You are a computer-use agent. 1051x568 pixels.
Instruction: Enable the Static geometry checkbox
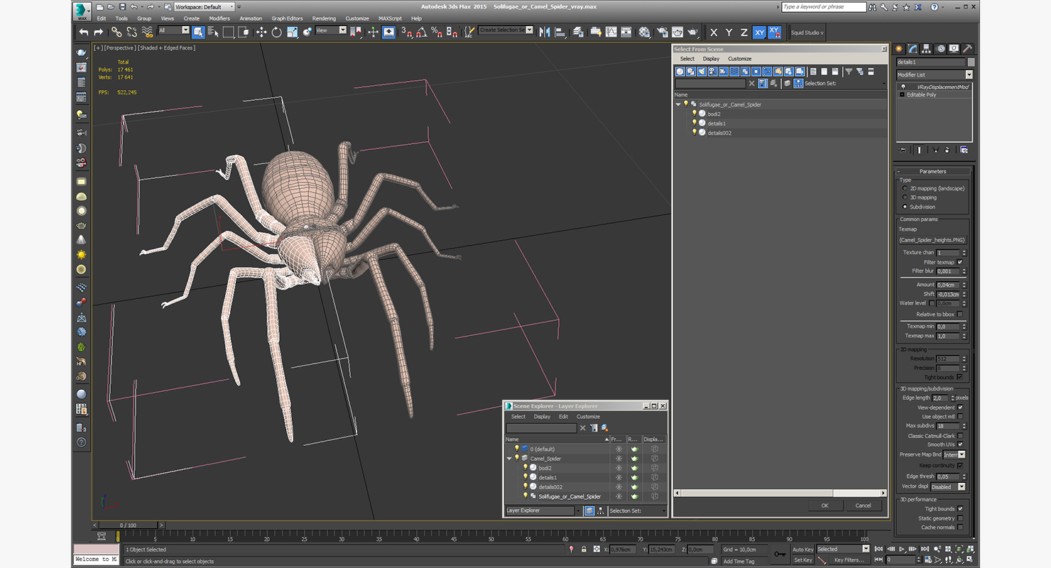click(960, 518)
